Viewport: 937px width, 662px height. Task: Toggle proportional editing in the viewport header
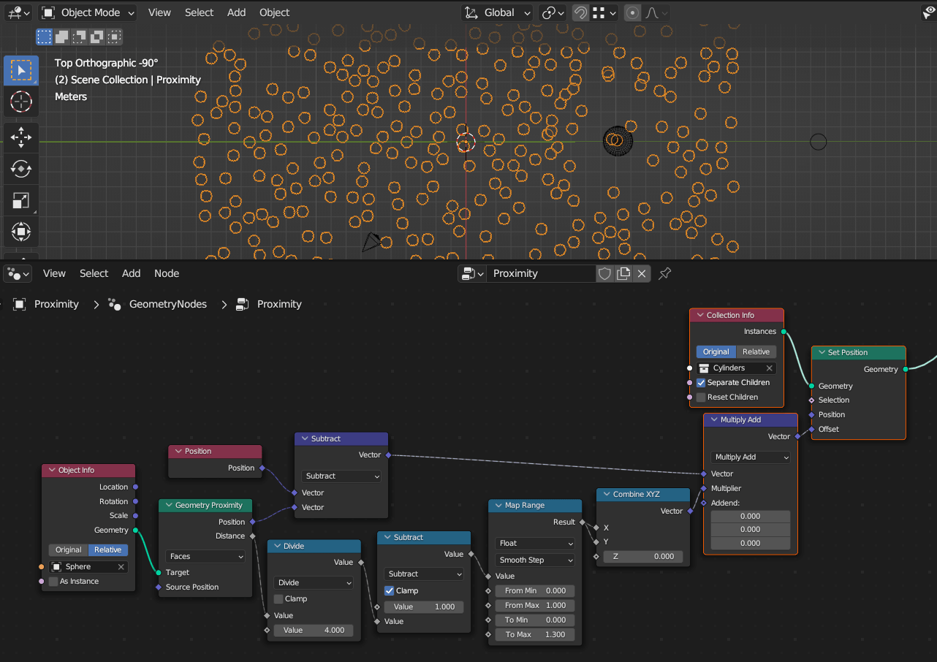(631, 12)
